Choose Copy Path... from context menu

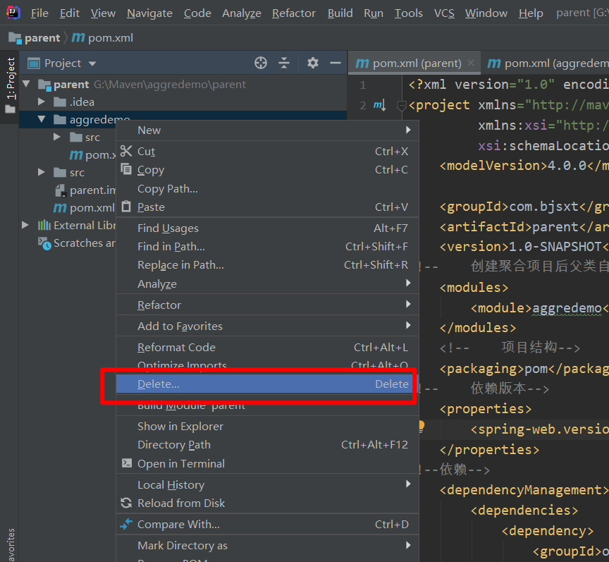(267, 188)
